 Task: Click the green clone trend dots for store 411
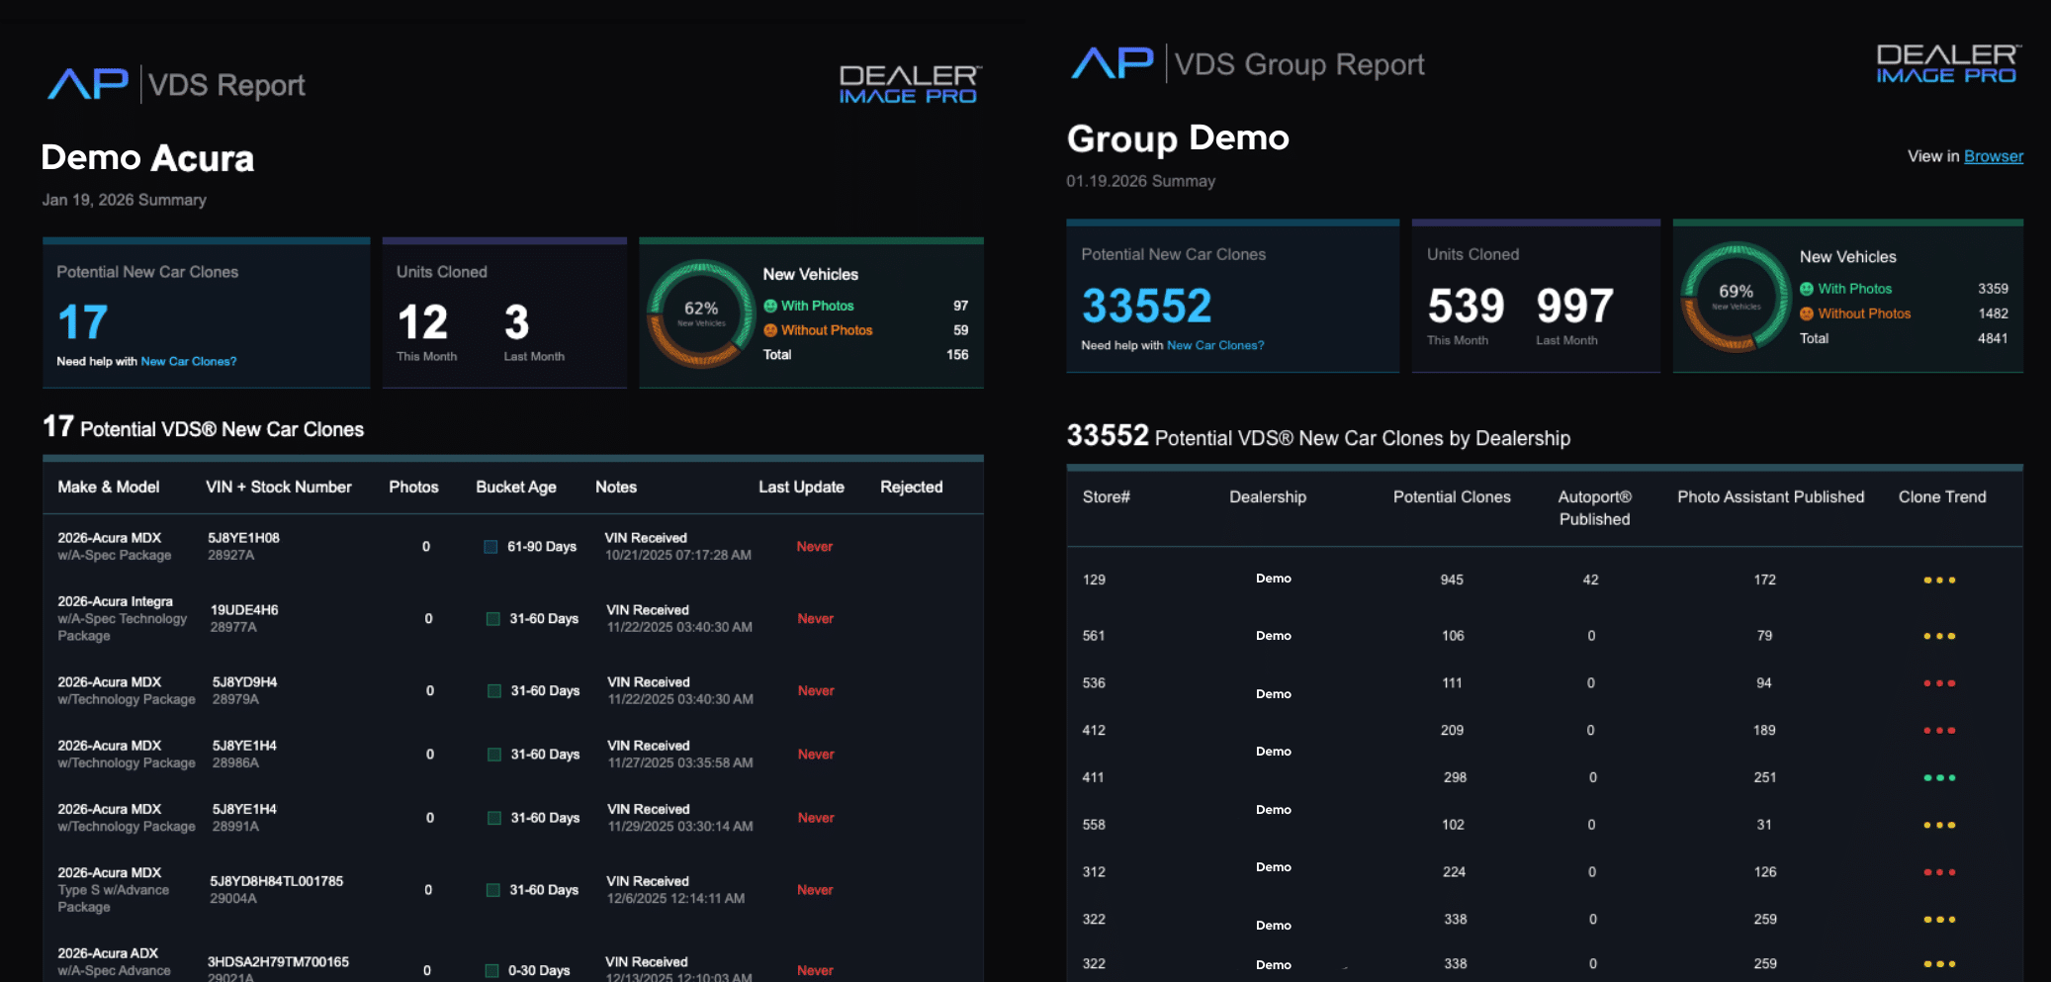(1938, 778)
